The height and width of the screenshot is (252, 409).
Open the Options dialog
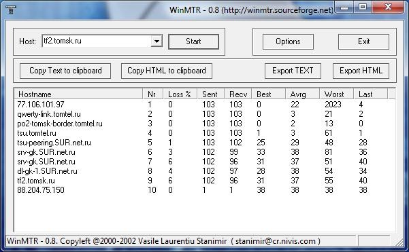tap(288, 41)
